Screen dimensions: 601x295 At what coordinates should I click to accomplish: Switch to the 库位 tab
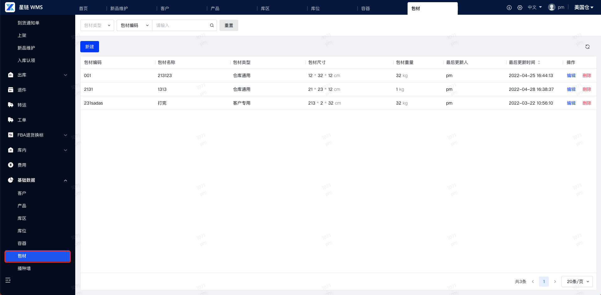click(315, 8)
